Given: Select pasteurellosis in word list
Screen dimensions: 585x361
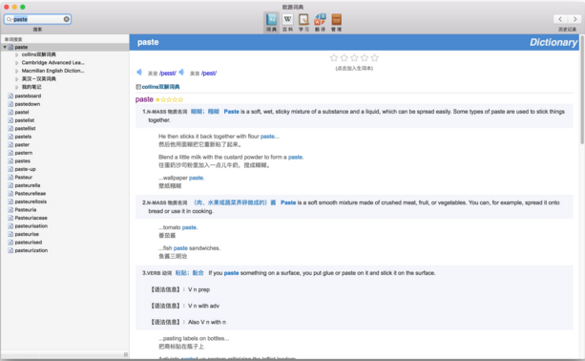Looking at the screenshot, I should pos(31,202).
